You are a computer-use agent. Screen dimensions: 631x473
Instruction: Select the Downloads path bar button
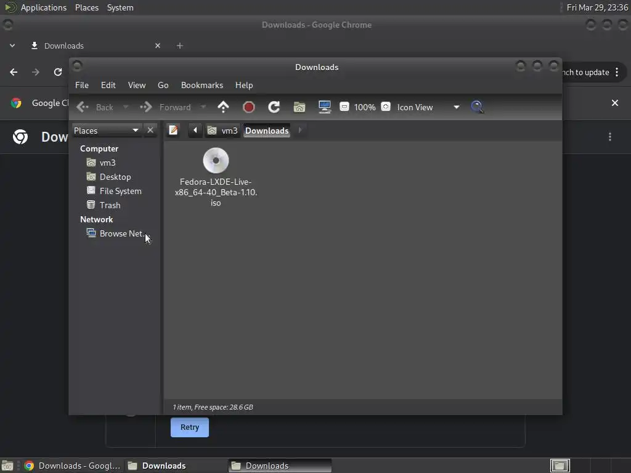(267, 131)
